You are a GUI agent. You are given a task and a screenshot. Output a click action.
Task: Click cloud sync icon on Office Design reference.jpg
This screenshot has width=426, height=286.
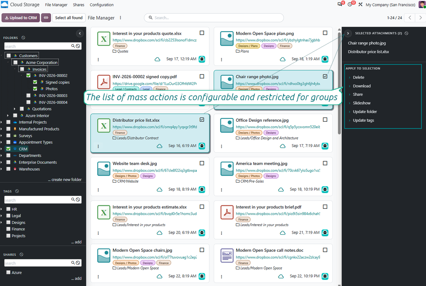pos(282,146)
